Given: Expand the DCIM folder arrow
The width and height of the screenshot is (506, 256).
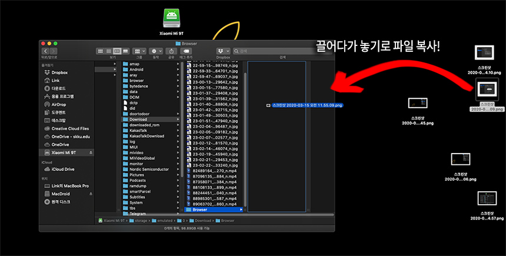Looking at the screenshot, I should click(178, 97).
